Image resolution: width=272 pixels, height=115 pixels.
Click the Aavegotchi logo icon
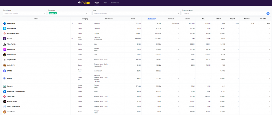pyautogui.click(x=5, y=49)
